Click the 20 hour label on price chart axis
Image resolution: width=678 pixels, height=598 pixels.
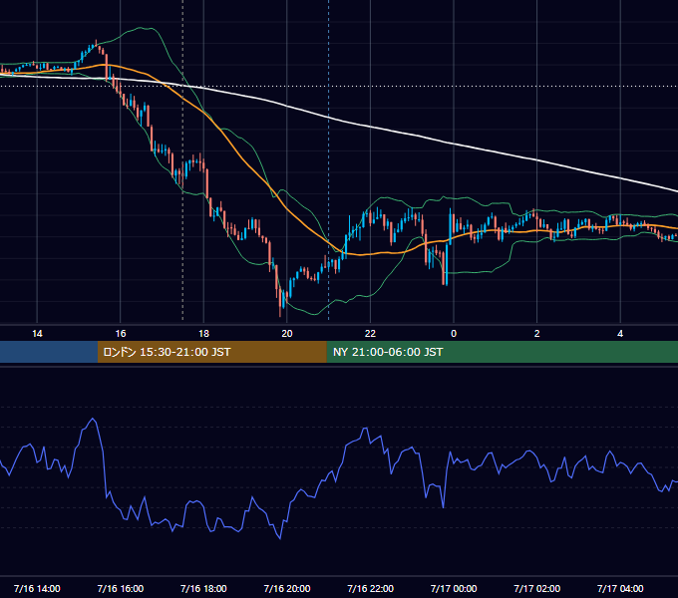point(287,334)
